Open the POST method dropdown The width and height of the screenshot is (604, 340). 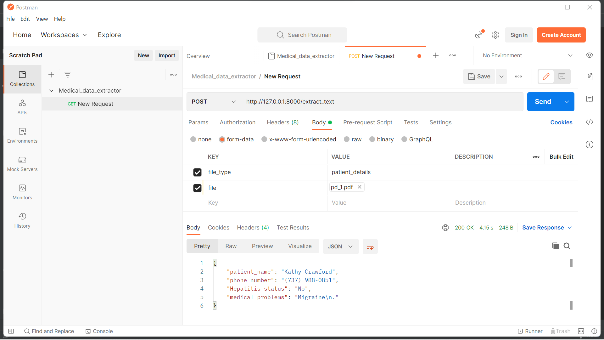tap(213, 102)
